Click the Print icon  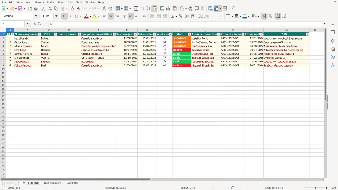coord(36,9)
